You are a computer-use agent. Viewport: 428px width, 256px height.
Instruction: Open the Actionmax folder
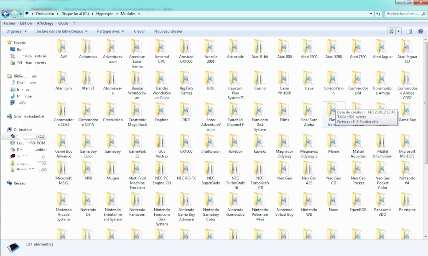point(88,49)
